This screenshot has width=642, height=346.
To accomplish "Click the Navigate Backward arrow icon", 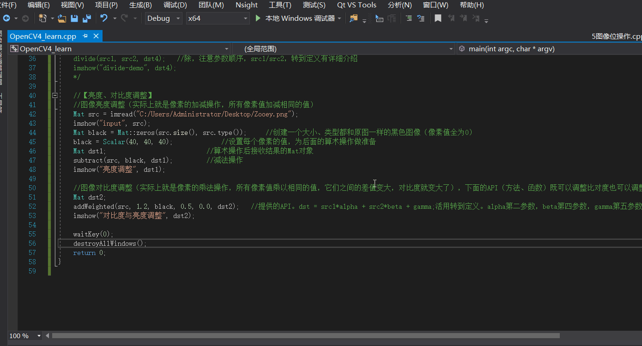I will click(x=6, y=18).
